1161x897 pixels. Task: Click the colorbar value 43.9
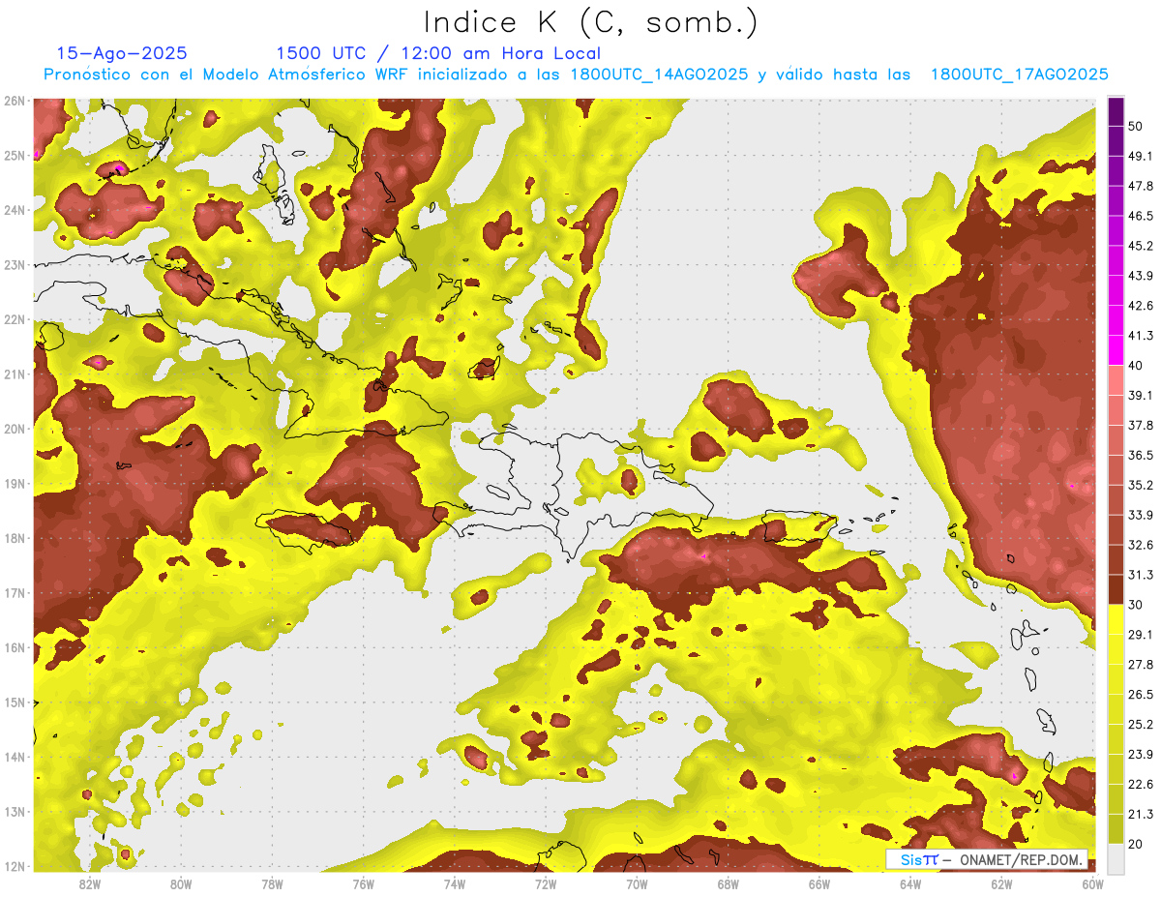click(1140, 276)
